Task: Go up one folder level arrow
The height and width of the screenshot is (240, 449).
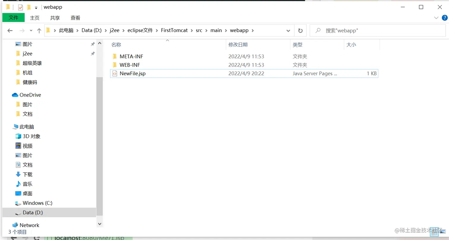Action: (39, 31)
